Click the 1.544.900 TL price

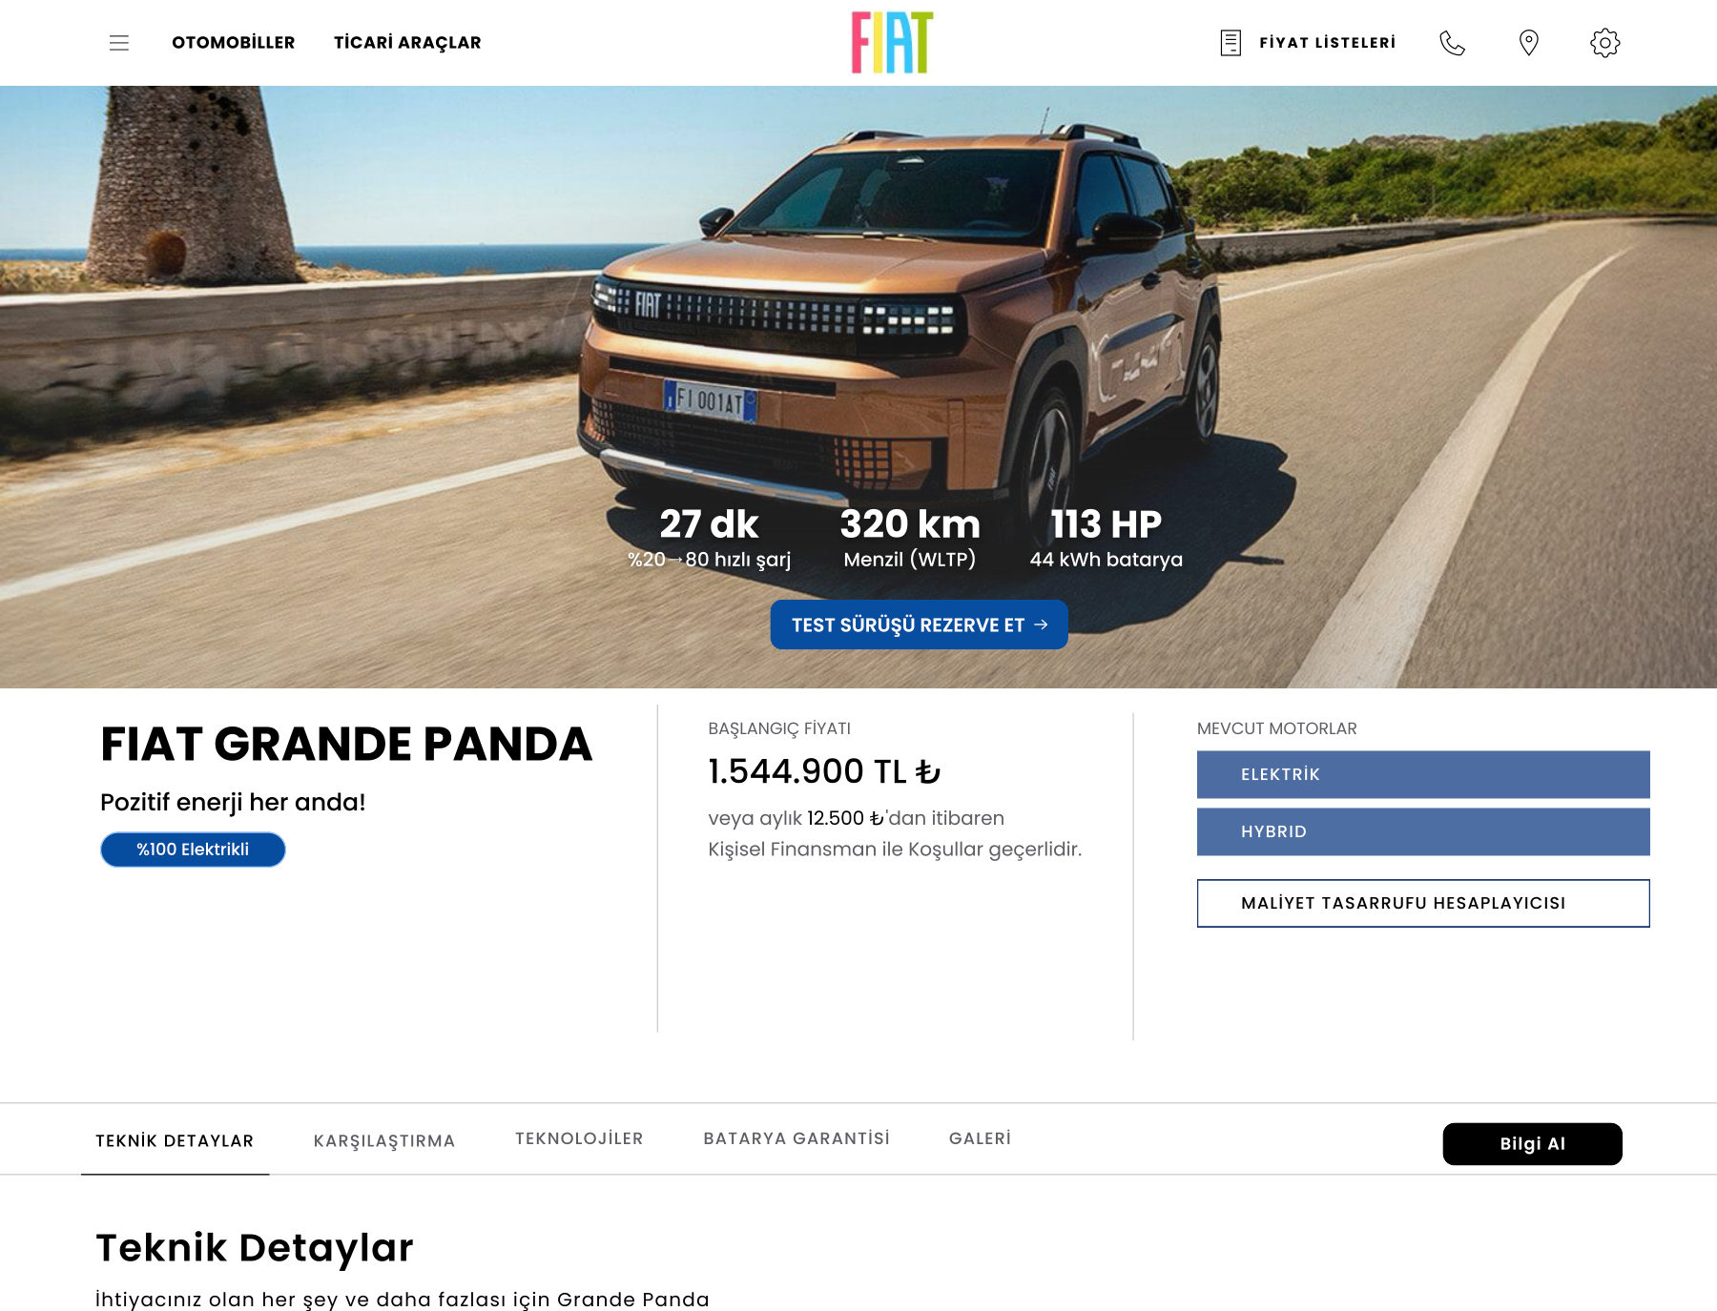(x=824, y=771)
